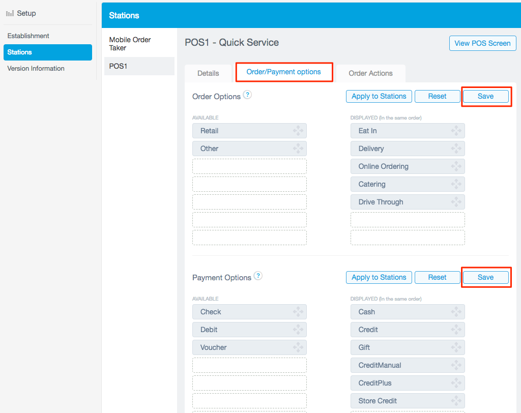The image size is (521, 413).
Task: Reset the Payment Options
Action: [x=437, y=277]
